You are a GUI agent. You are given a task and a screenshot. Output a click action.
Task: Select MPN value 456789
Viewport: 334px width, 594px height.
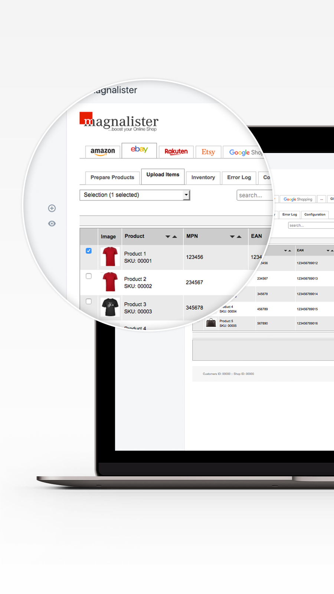[x=262, y=309]
